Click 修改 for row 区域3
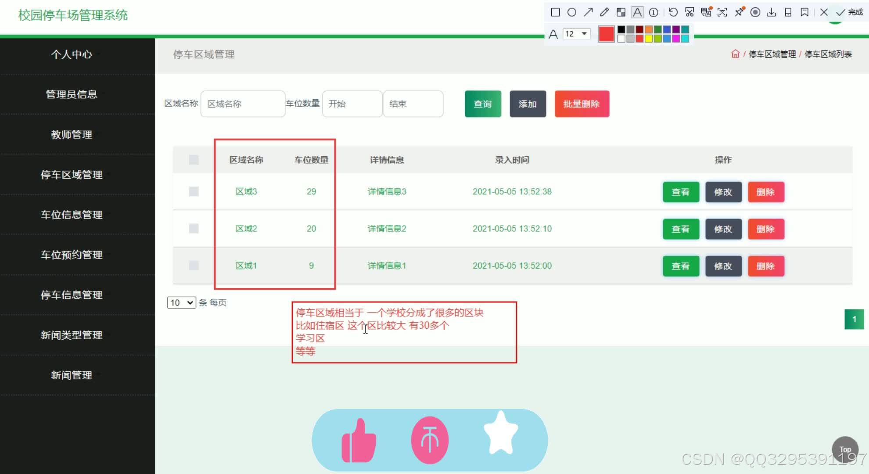Image resolution: width=869 pixels, height=474 pixels. tap(723, 192)
